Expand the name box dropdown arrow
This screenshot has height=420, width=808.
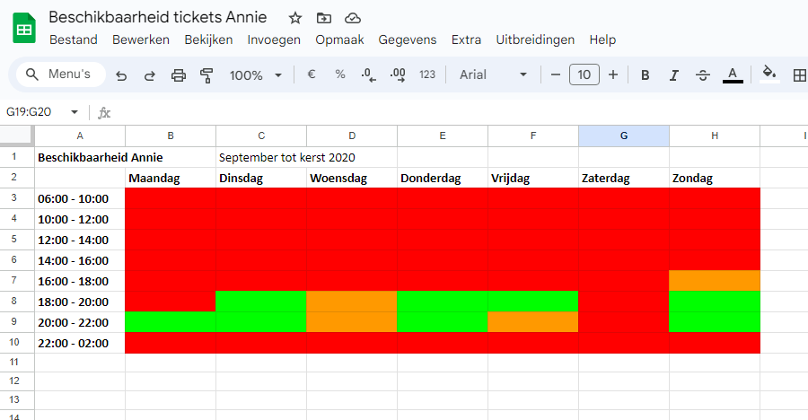[x=75, y=112]
